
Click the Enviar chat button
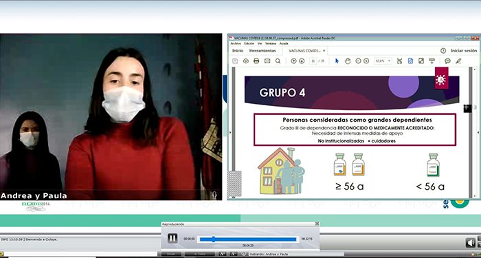[x=172, y=255]
